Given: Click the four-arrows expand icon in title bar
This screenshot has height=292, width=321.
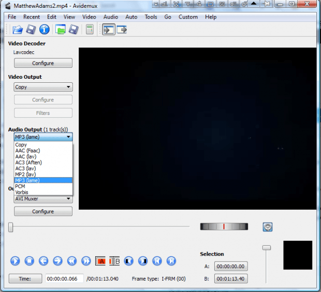Looking at the screenshot, I should tap(176, 4).
